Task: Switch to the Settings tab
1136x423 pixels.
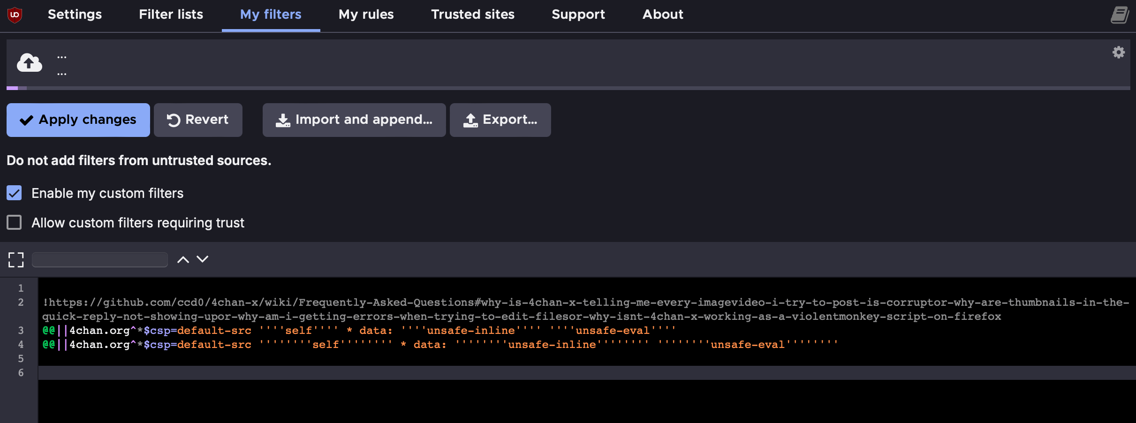Action: coord(75,15)
